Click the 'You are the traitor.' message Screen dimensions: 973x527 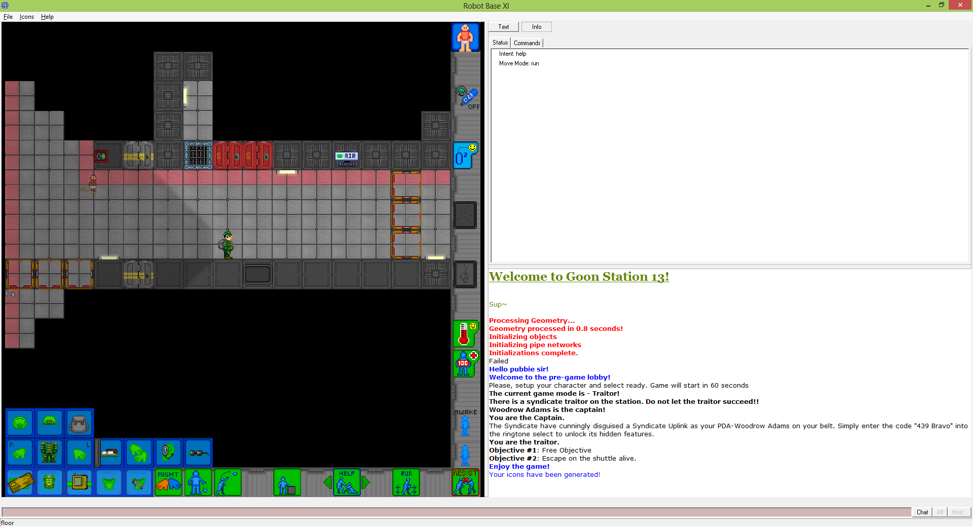[524, 442]
